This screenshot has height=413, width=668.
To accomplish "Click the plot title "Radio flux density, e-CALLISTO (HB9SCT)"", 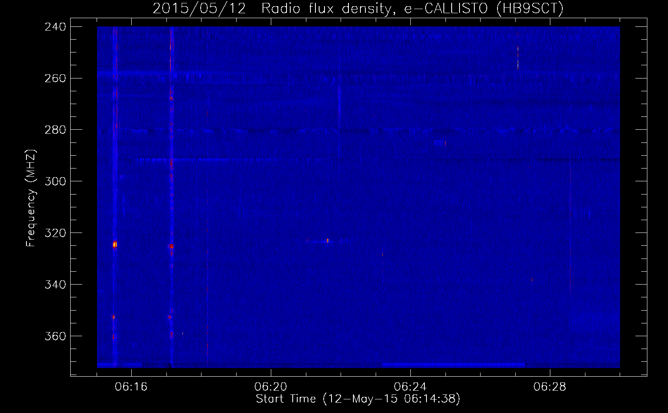I will [x=412, y=8].
